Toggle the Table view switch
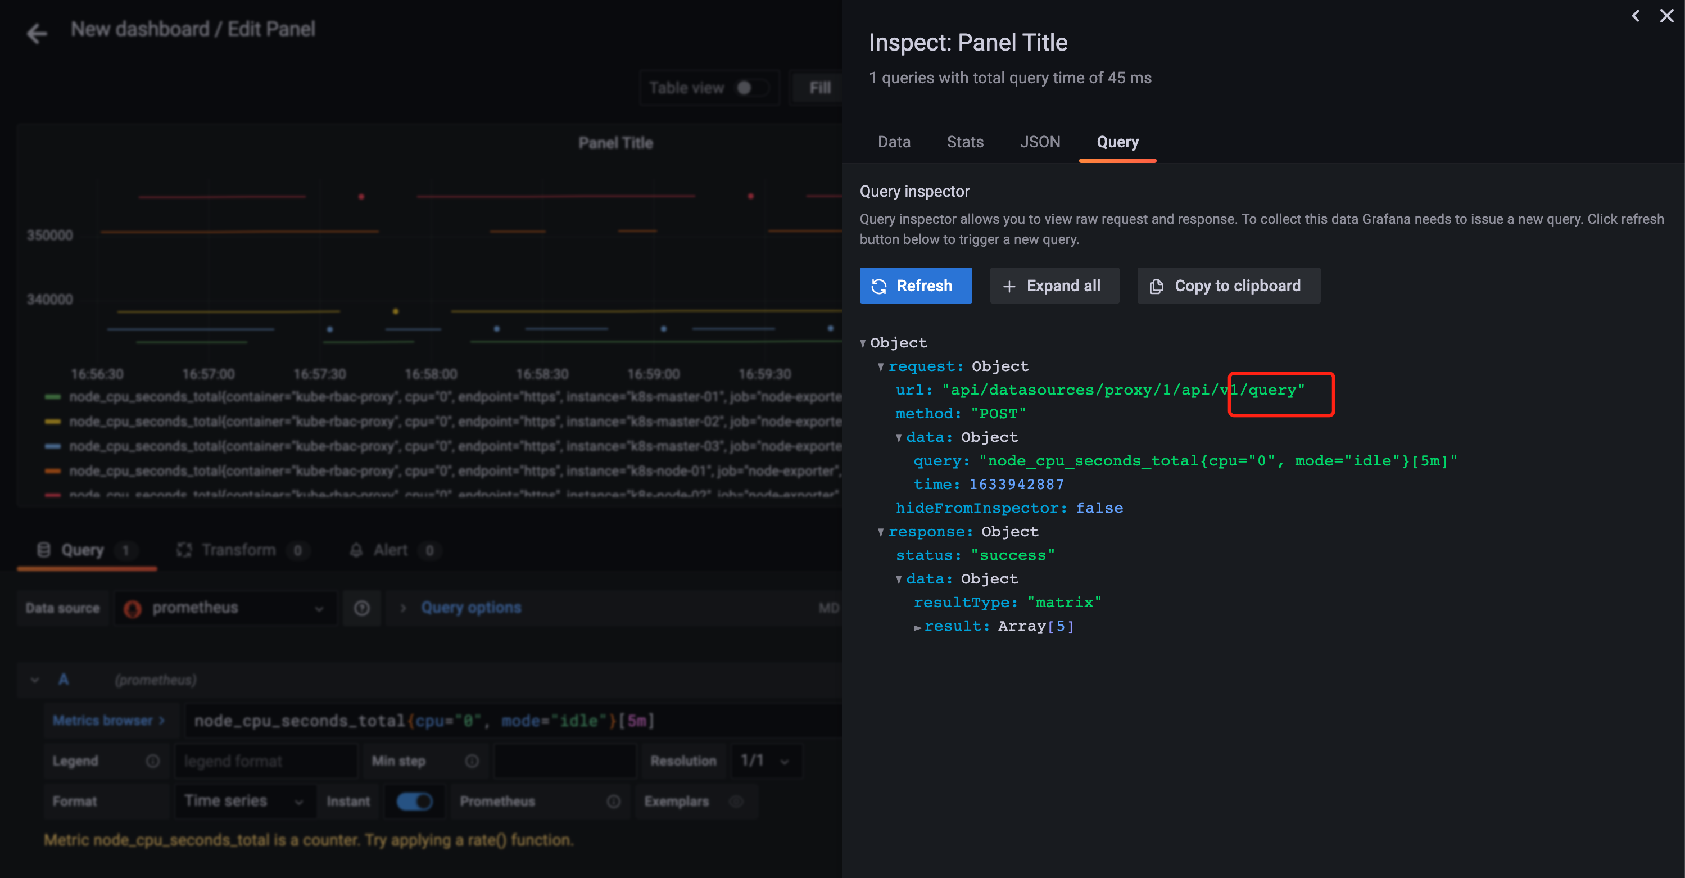The image size is (1685, 878). tap(751, 88)
